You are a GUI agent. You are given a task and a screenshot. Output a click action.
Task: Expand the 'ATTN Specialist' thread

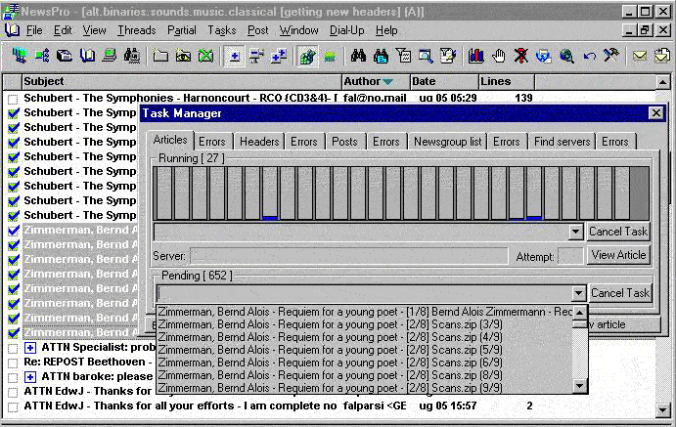(30, 348)
